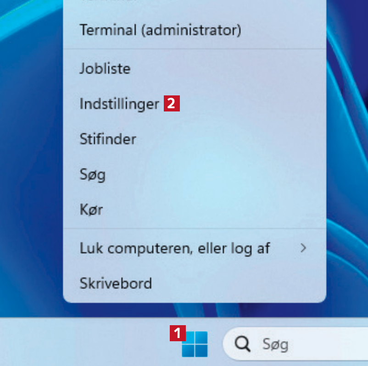Select the Kør menu entry
This screenshot has height=366, width=368.
91,211
